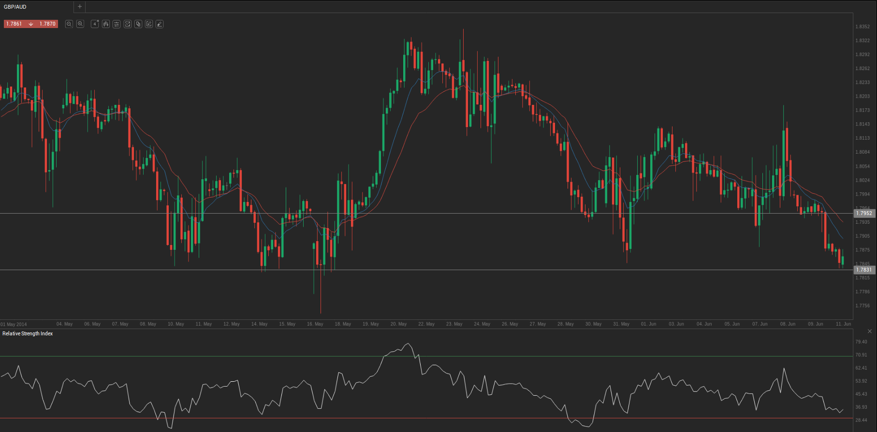The width and height of the screenshot is (877, 432).
Task: Click the 20. May date on time axis
Action: coord(398,324)
